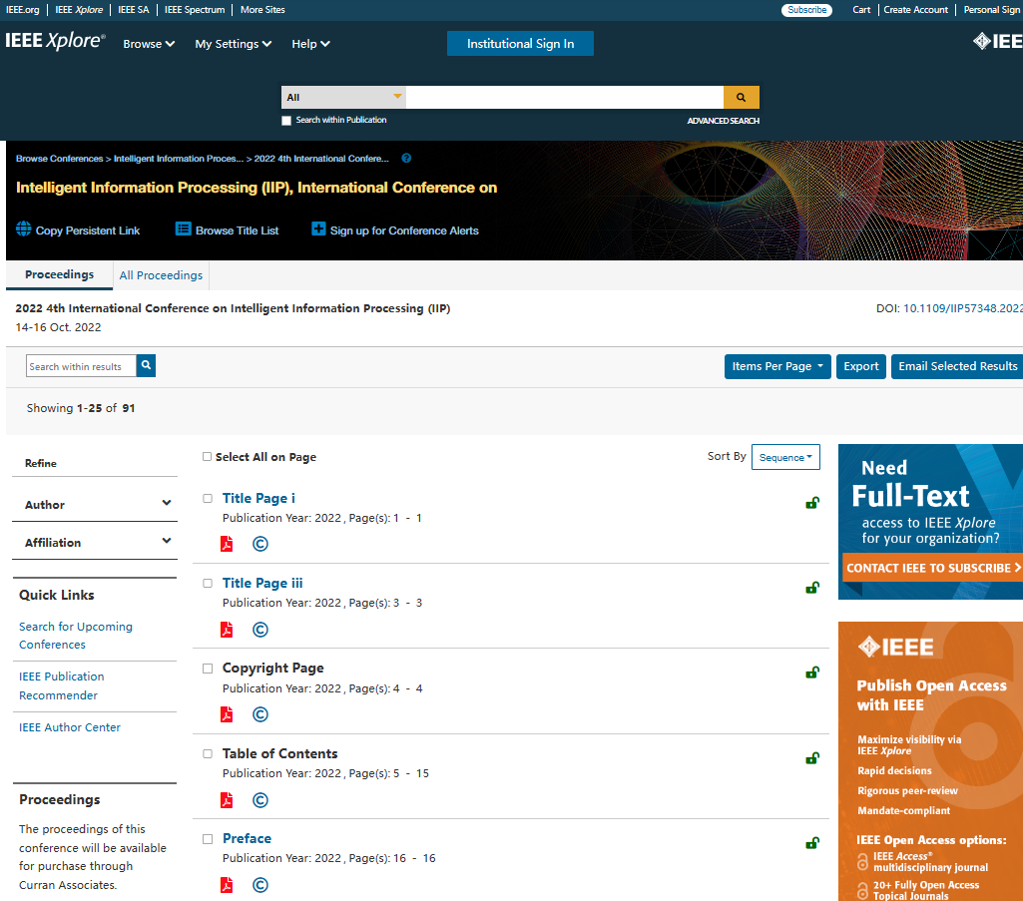Screen dimensions: 1023x901
Task: Switch to the All Proceedings tab
Action: point(161,275)
